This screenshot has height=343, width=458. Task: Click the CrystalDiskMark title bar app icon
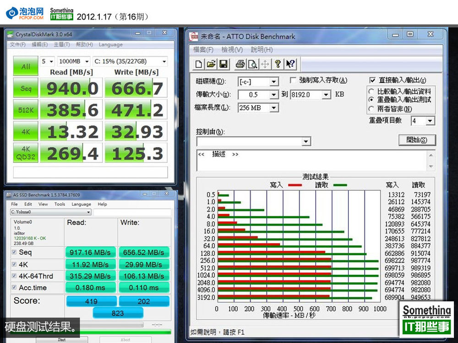tap(10, 34)
